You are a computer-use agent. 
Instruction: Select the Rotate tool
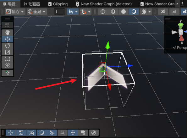(x=7, y=46)
